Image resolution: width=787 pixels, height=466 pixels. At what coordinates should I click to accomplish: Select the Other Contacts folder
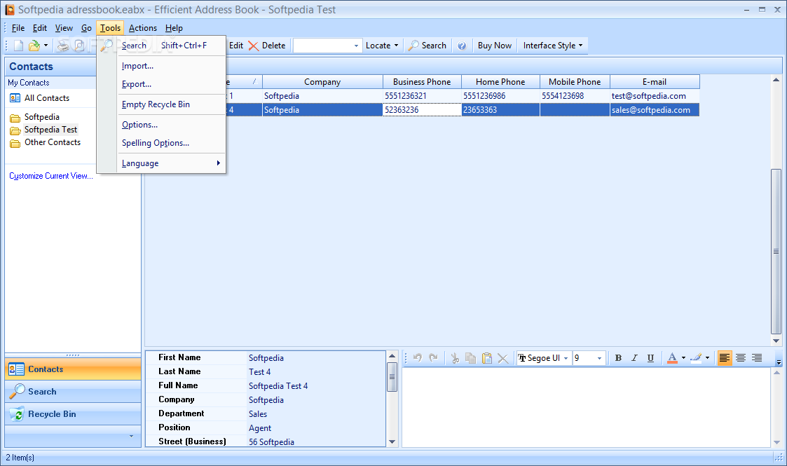52,142
